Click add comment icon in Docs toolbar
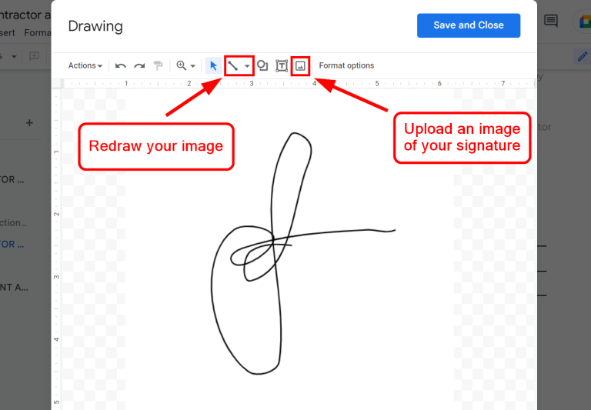 [35, 56]
